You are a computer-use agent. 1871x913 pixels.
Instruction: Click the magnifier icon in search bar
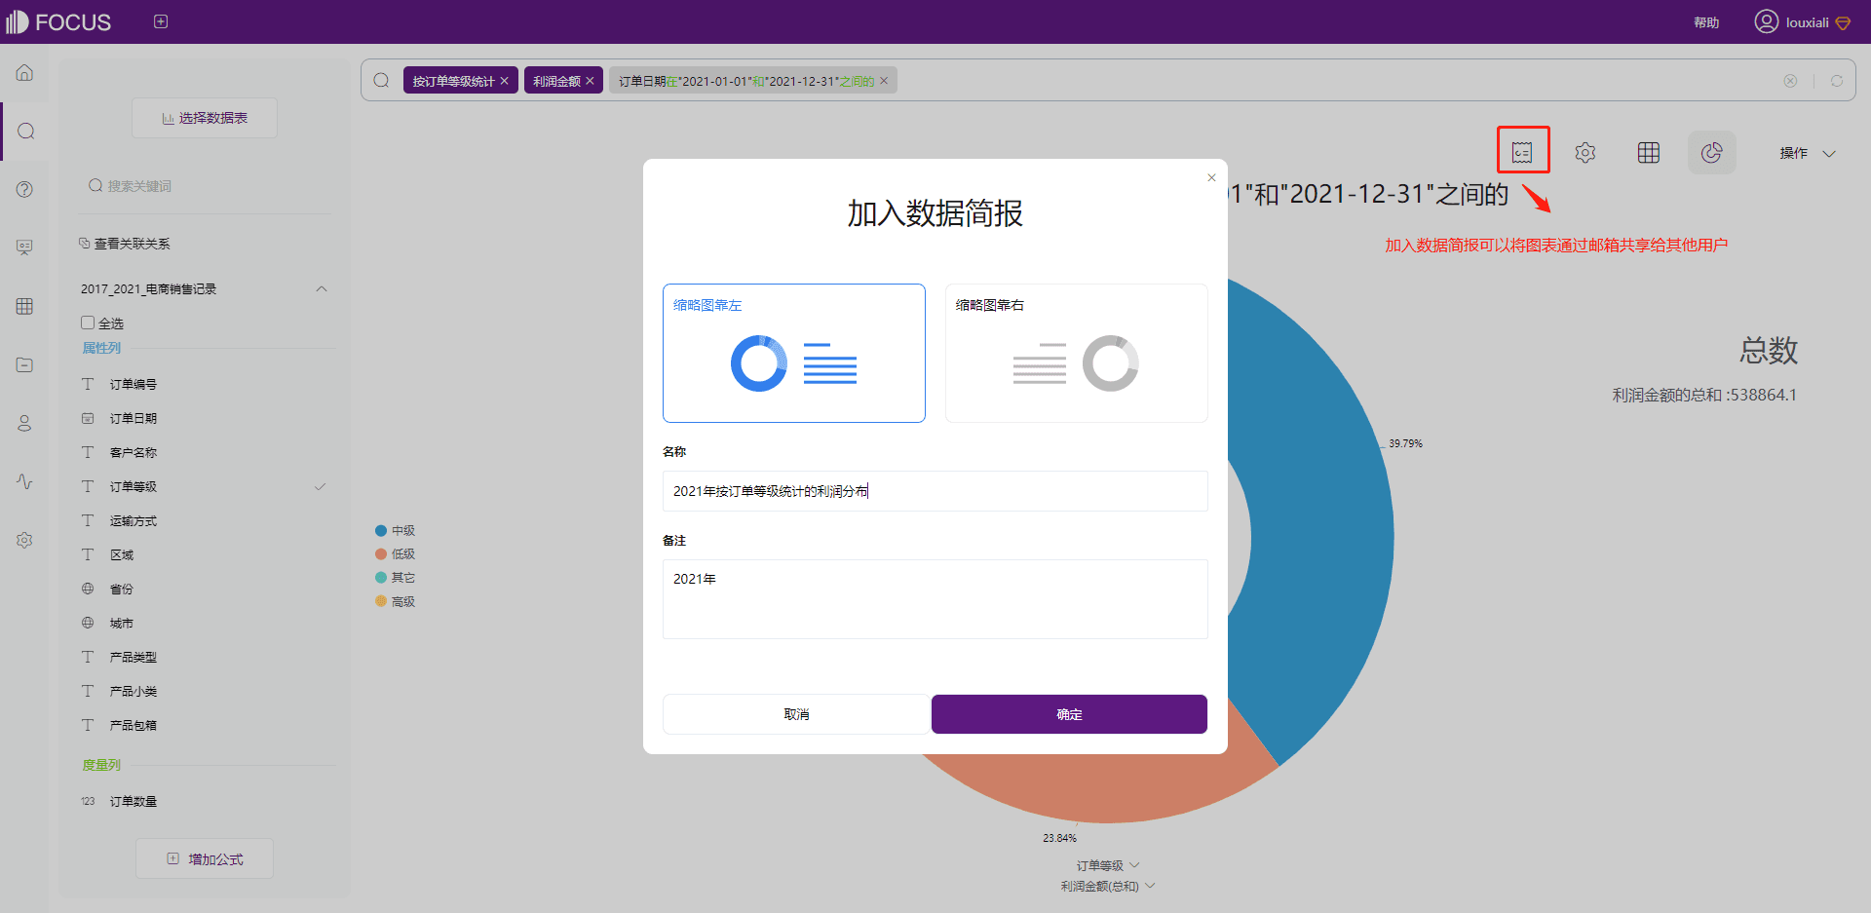(382, 80)
